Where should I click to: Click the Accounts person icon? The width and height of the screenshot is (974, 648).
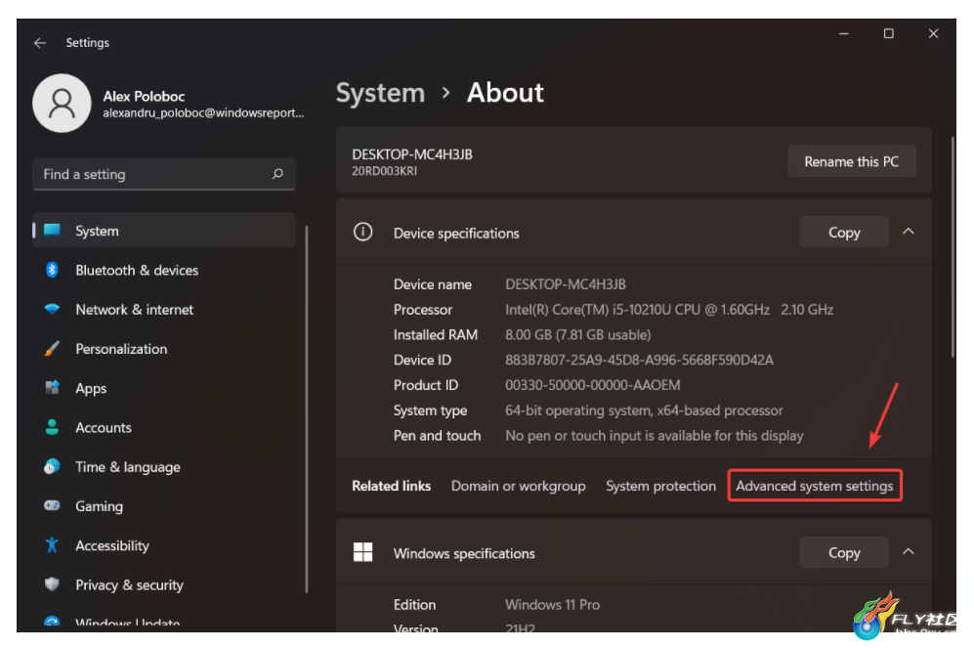pos(52,427)
